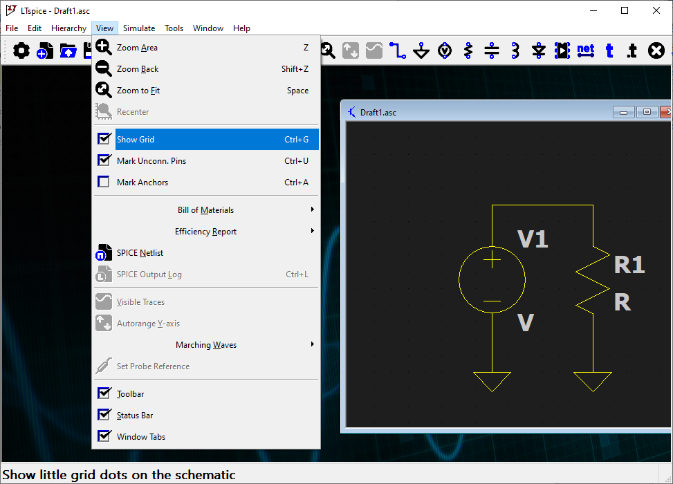Viewport: 673px width, 484px height.
Task: Choose Zoom to Fit menu entry
Action: (206, 90)
